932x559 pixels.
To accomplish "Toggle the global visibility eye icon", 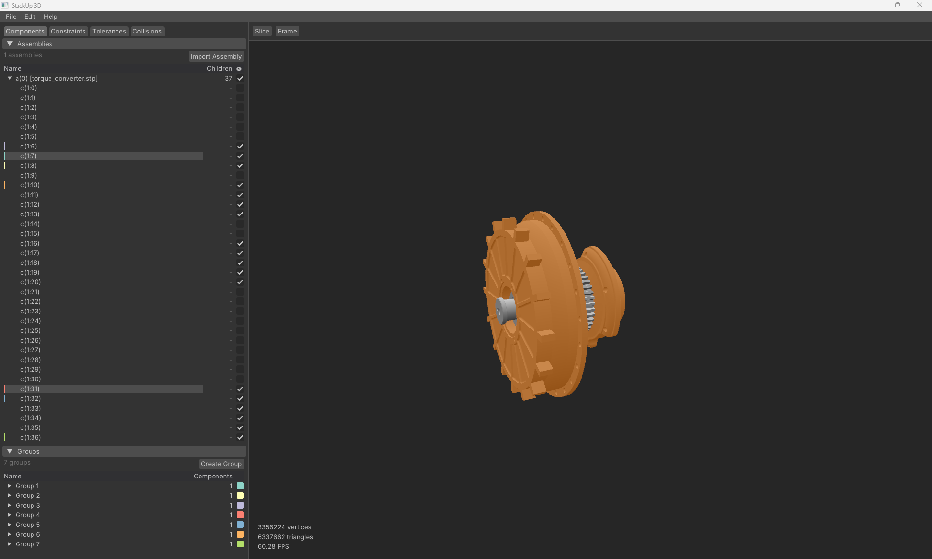I will 239,68.
